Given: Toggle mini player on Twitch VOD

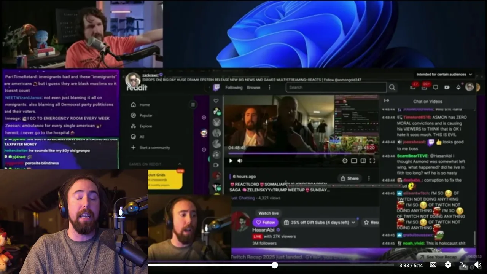Looking at the screenshot, I should 354,161.
